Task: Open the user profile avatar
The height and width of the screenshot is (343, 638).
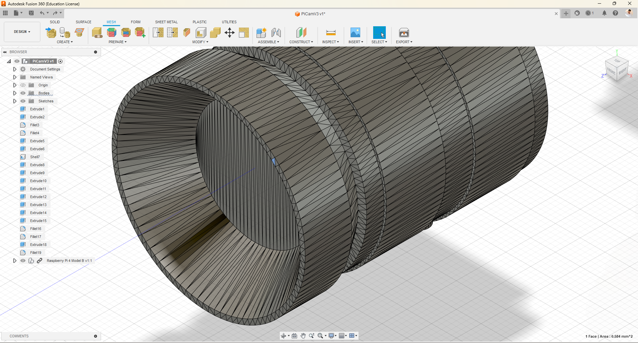Action: pyautogui.click(x=629, y=13)
